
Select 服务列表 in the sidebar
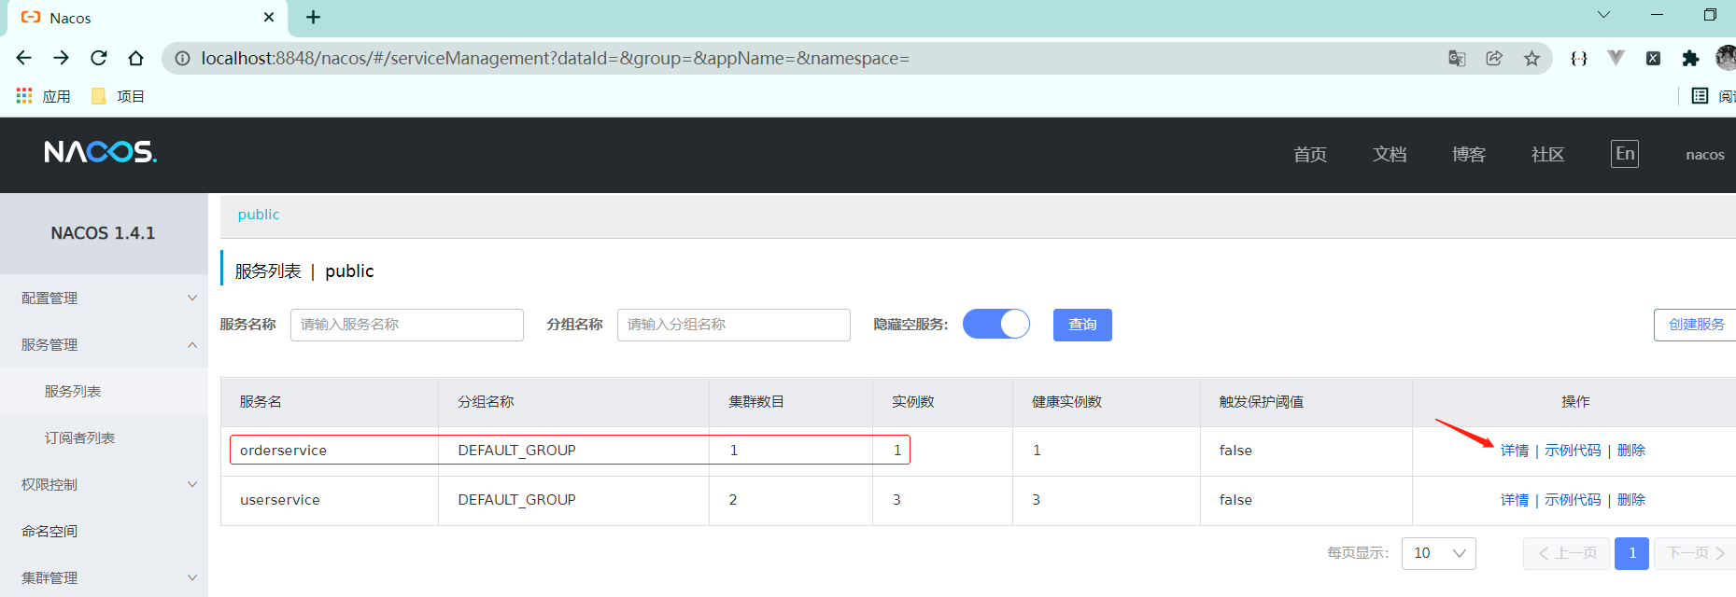(104, 391)
